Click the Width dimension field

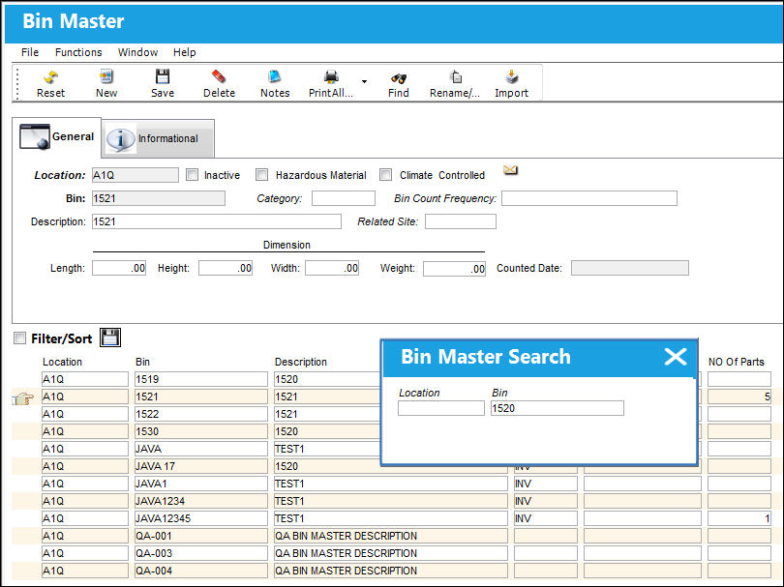coord(332,268)
